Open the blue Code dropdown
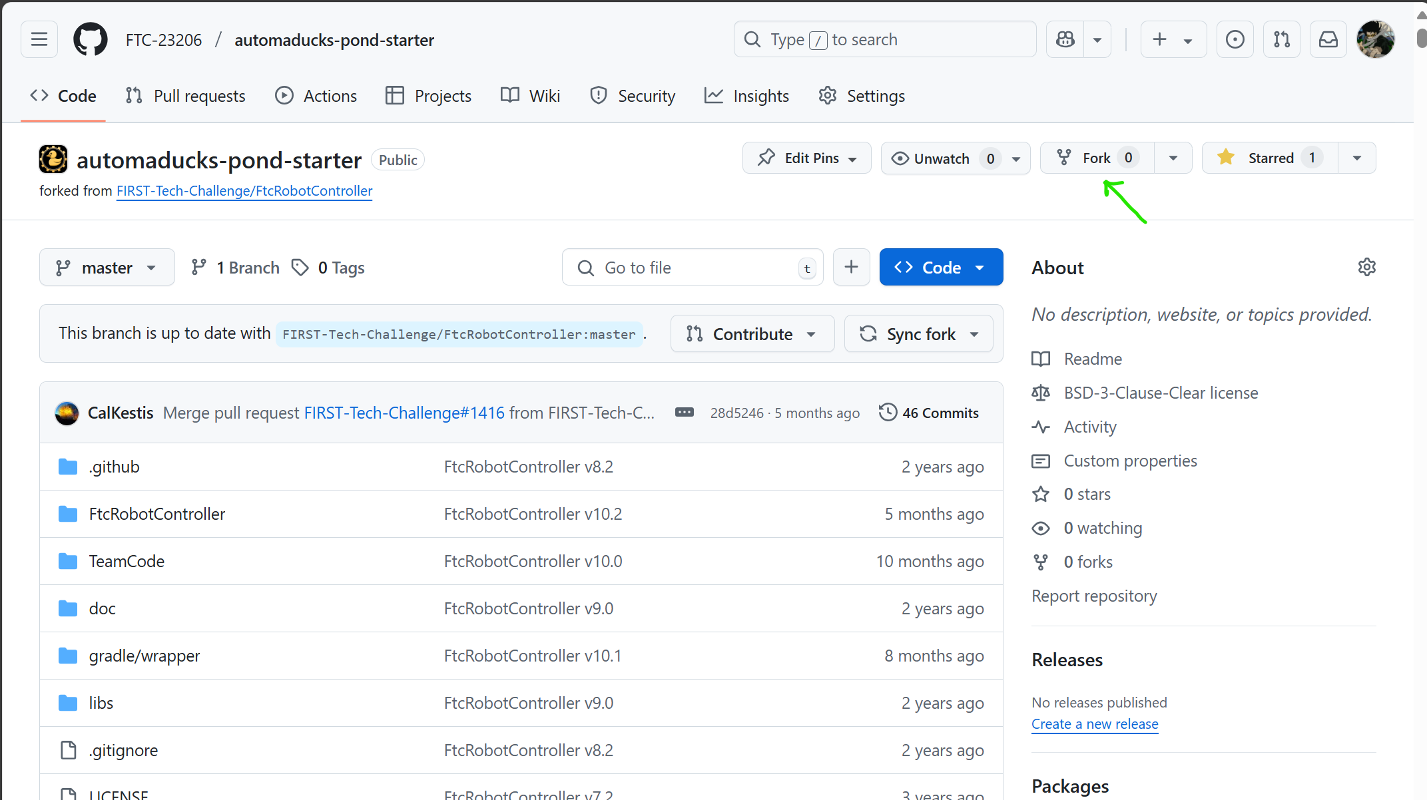 tap(941, 268)
